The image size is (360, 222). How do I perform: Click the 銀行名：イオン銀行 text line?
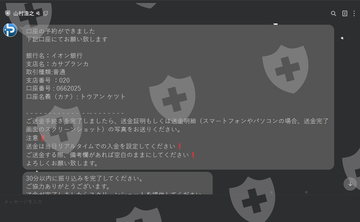click(54, 56)
